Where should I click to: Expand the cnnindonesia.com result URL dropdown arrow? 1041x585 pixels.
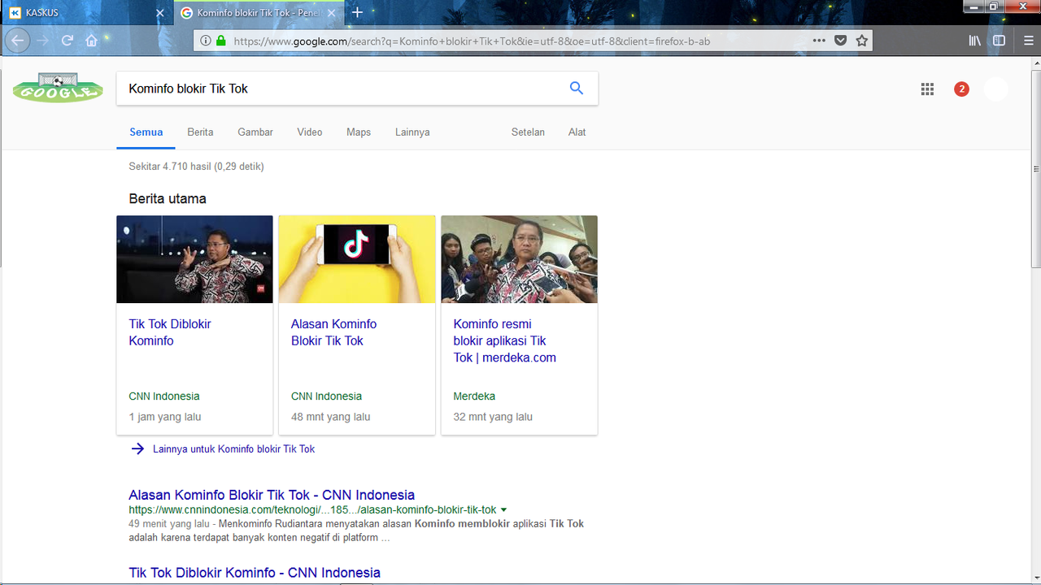click(504, 510)
